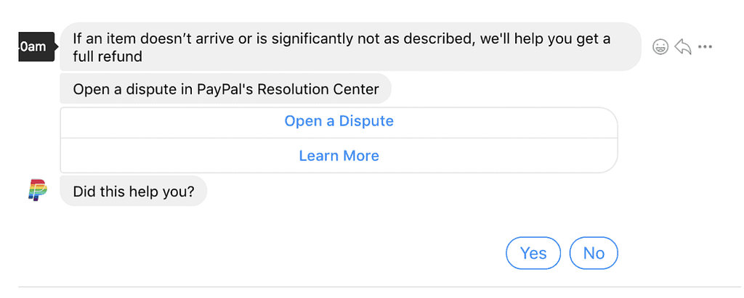
Task: Show more actions for refund message
Action: pyautogui.click(x=705, y=47)
